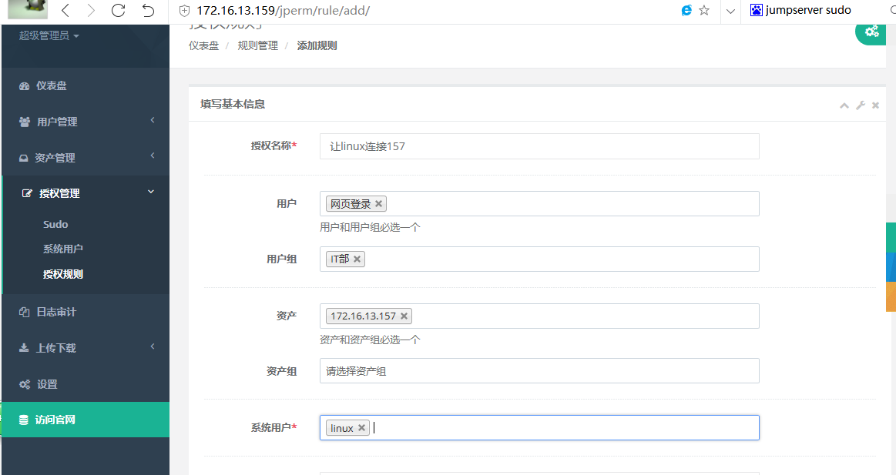Open the 访问官网 sidebar link
The image size is (896, 475).
click(55, 420)
